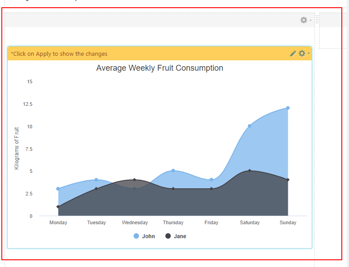Click the Saturday axis label

click(x=250, y=222)
